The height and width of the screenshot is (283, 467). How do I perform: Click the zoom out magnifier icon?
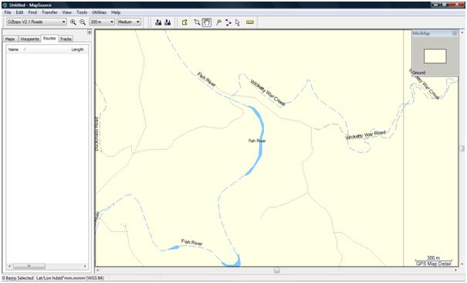(x=83, y=22)
